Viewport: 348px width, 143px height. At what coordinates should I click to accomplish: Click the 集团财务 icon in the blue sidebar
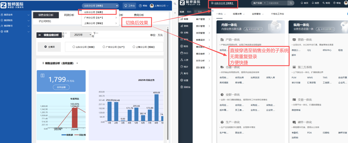tap(2, 20)
